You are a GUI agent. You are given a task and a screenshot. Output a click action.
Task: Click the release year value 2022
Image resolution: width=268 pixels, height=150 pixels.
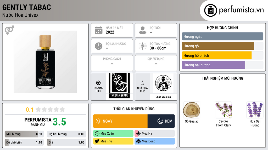110,32
